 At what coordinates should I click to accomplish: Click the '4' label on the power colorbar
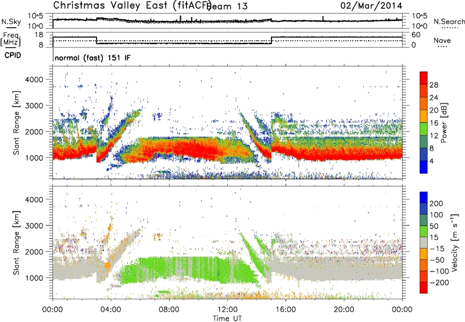tap(431, 161)
